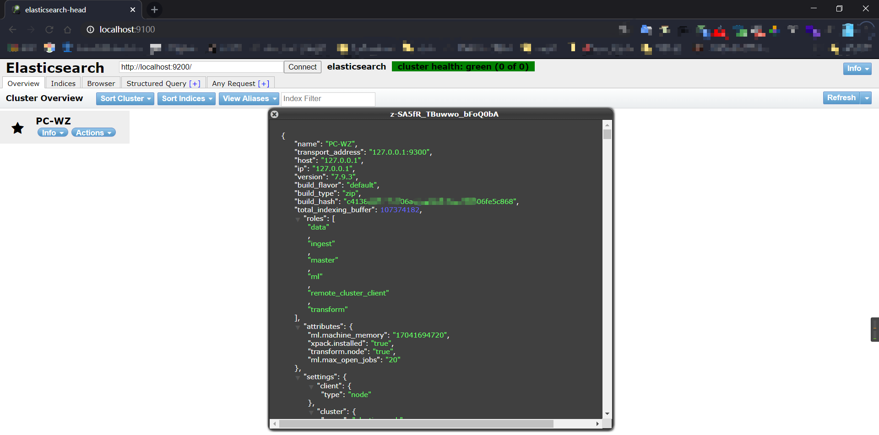Close the elasticsearch-head browser tab
Screen dimensions: 879x435
tap(133, 10)
